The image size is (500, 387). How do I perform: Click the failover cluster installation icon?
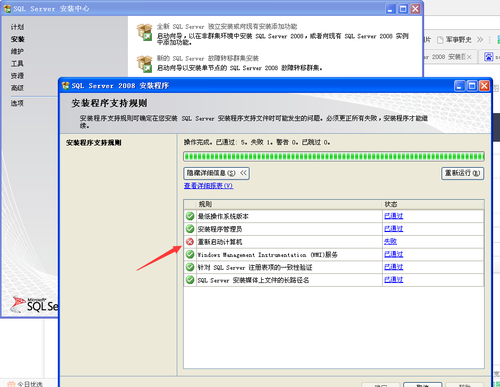[x=144, y=64]
